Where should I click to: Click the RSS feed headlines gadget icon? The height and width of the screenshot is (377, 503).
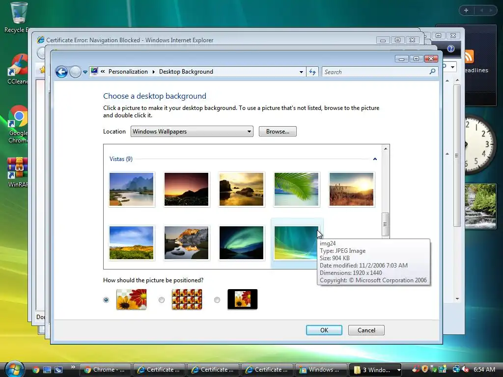point(469,57)
